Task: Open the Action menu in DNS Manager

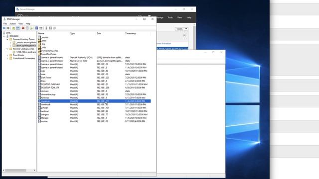Action: pos(12,24)
